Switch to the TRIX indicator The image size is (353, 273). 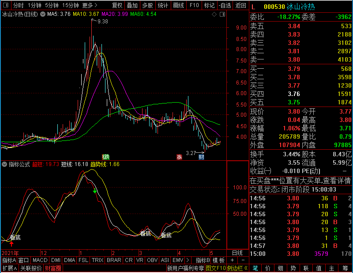coord(98,260)
